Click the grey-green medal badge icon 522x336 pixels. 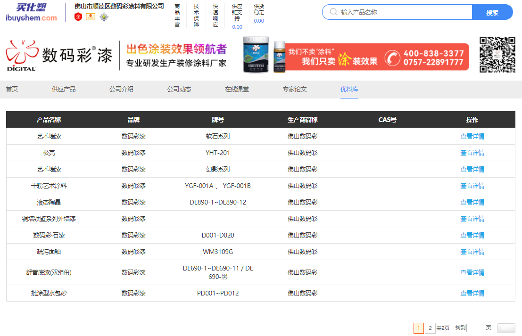click(x=104, y=16)
